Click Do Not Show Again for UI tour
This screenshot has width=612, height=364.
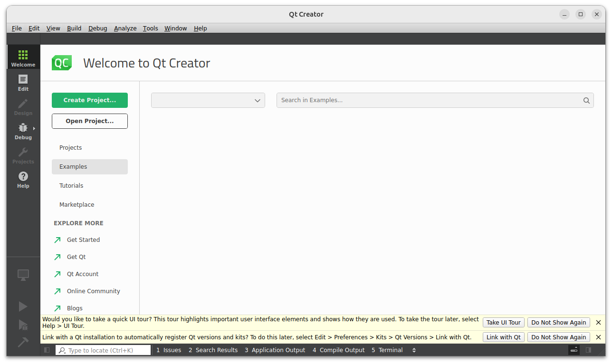[559, 322]
